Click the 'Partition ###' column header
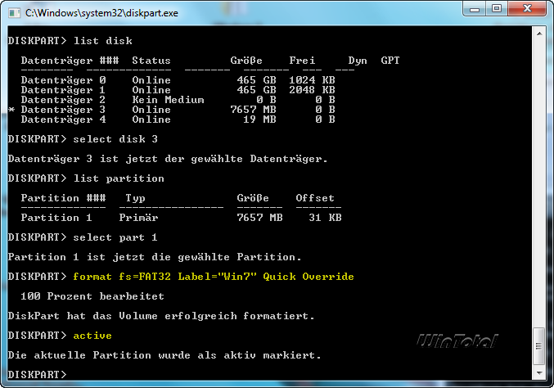Viewport: 554px width, 388px height. 63,198
